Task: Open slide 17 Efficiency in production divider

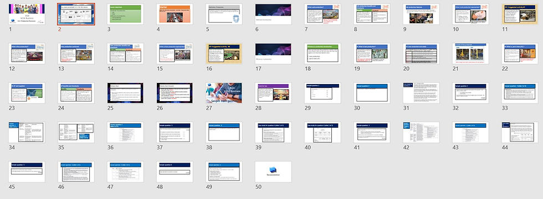Action: pos(273,54)
